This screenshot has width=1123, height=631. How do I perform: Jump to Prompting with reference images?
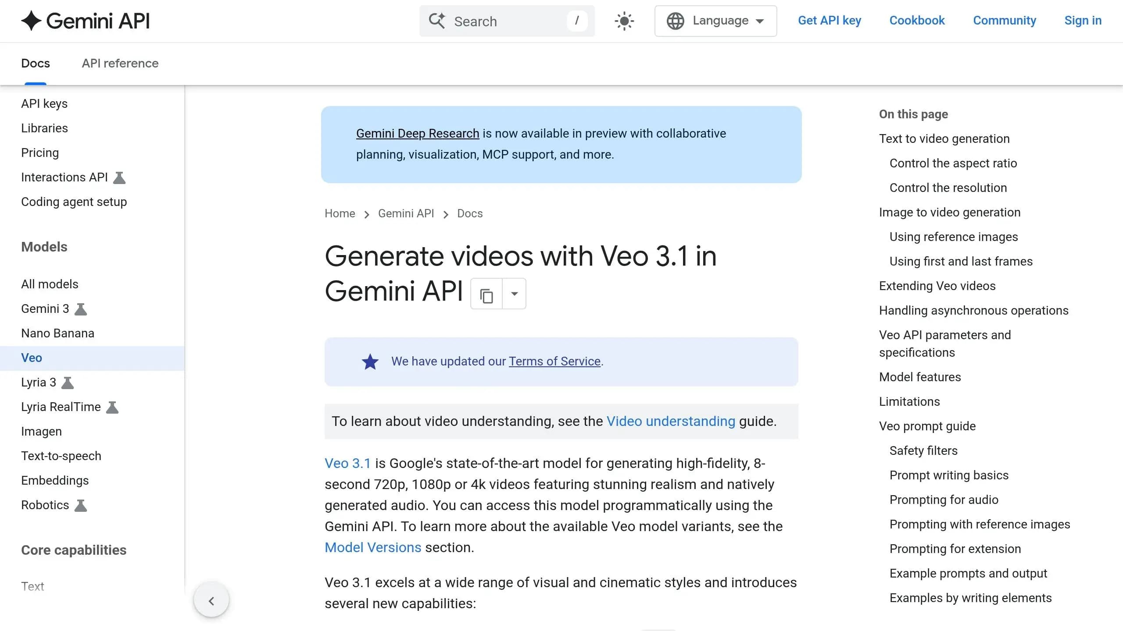point(980,525)
